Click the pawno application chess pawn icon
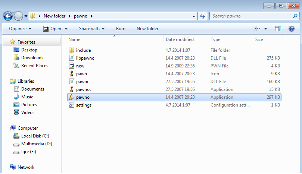This screenshot has height=174, width=302. point(72,97)
